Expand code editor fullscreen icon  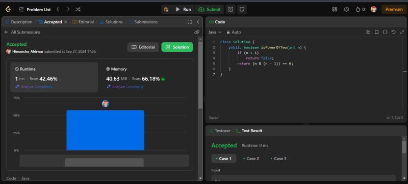[x=402, y=32]
